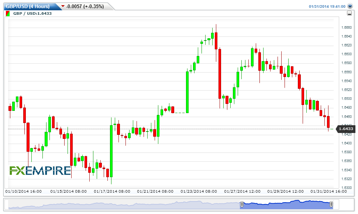Click the 01/29/2014 12:00 axis label
This screenshot has width=358, height=214.
point(285,192)
